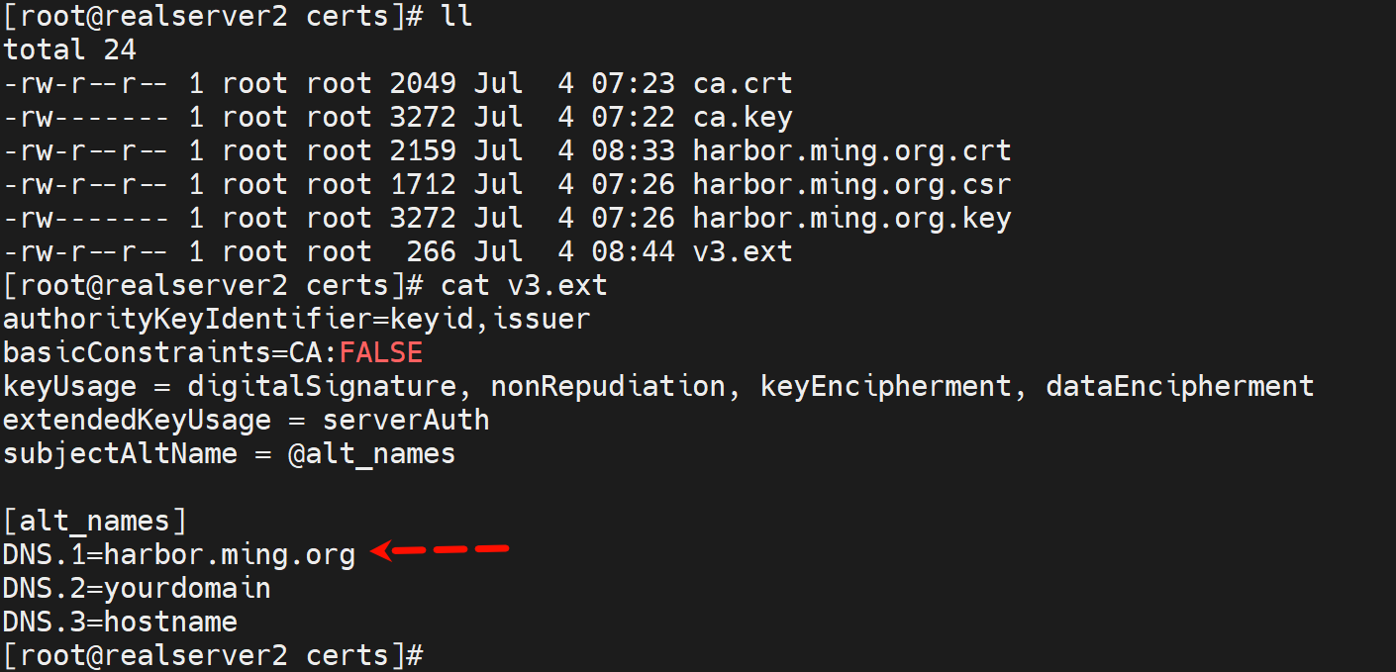Image resolution: width=1396 pixels, height=672 pixels.
Task: Click the @alt_names value text
Action: pos(372,453)
